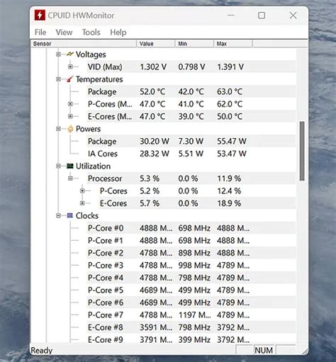Select the Processor utilization row
The height and width of the screenshot is (362, 336).
191,179
